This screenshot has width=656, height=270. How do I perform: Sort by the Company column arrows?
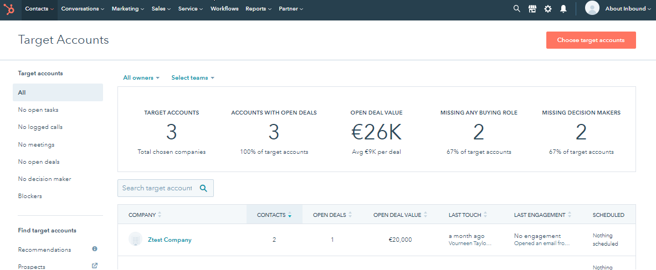pos(160,215)
